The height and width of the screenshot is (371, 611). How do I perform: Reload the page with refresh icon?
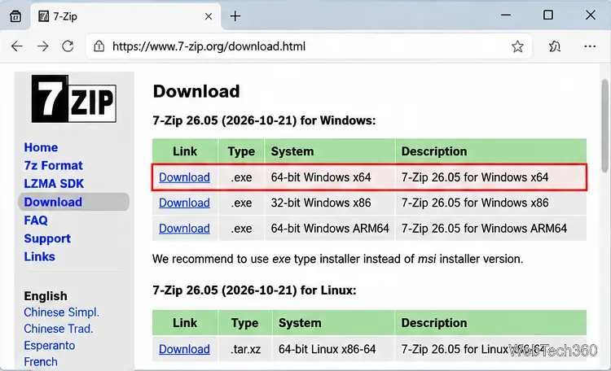[68, 46]
